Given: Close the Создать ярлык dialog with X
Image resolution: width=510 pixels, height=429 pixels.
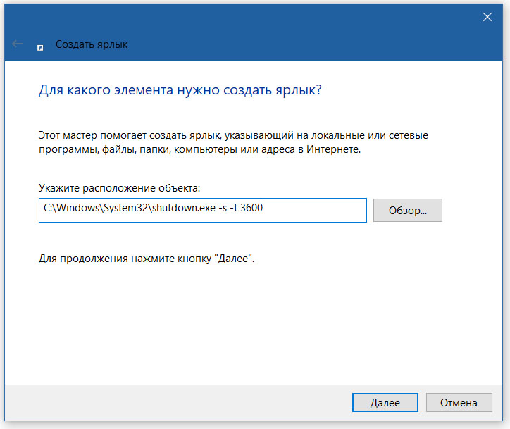Looking at the screenshot, I should (487, 17).
